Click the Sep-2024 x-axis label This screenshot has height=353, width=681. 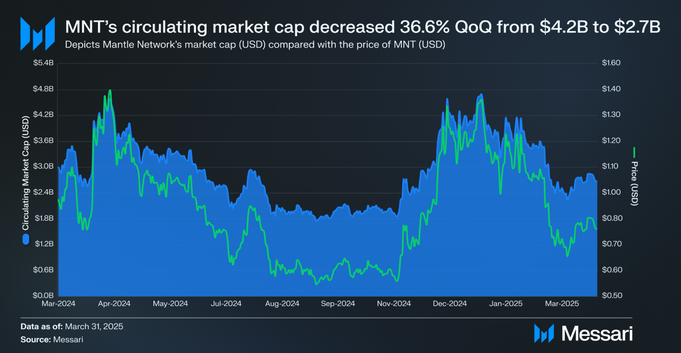[338, 304]
